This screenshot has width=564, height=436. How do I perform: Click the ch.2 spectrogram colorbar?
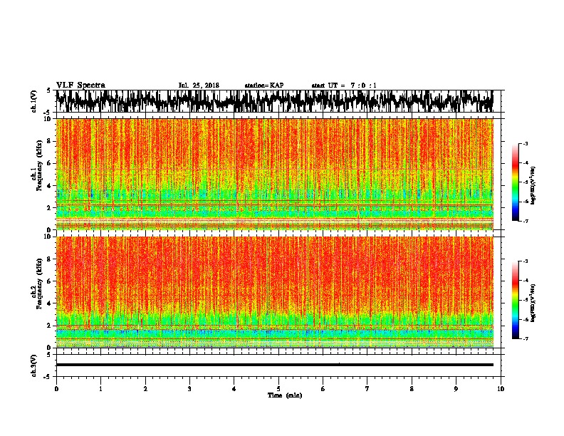click(515, 300)
